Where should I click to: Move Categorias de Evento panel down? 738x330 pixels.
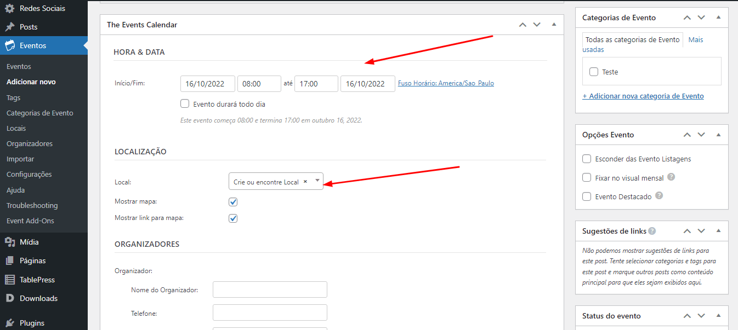click(x=701, y=18)
